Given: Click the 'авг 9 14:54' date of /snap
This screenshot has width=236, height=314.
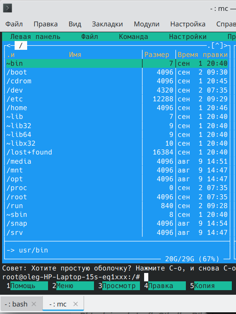Looking at the screenshot, I should point(203,223).
